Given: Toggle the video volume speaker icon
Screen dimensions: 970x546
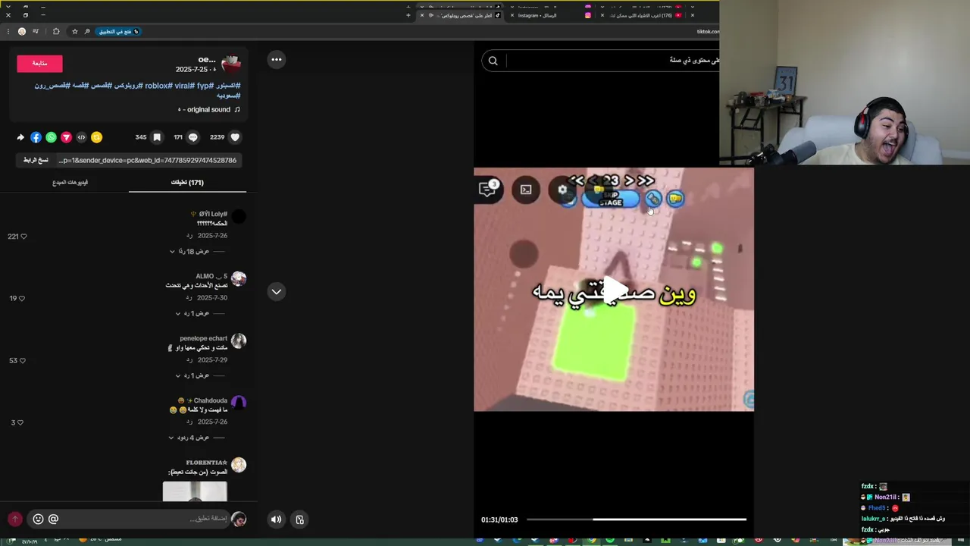Looking at the screenshot, I should [x=276, y=519].
